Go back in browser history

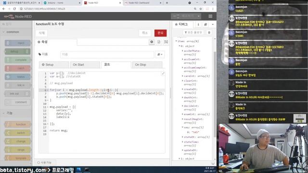point(4,9)
